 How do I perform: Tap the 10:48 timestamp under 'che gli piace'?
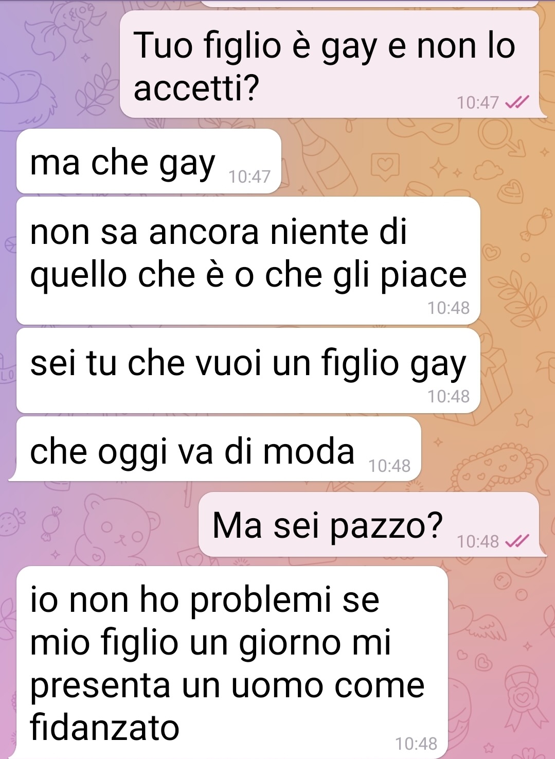tap(448, 308)
